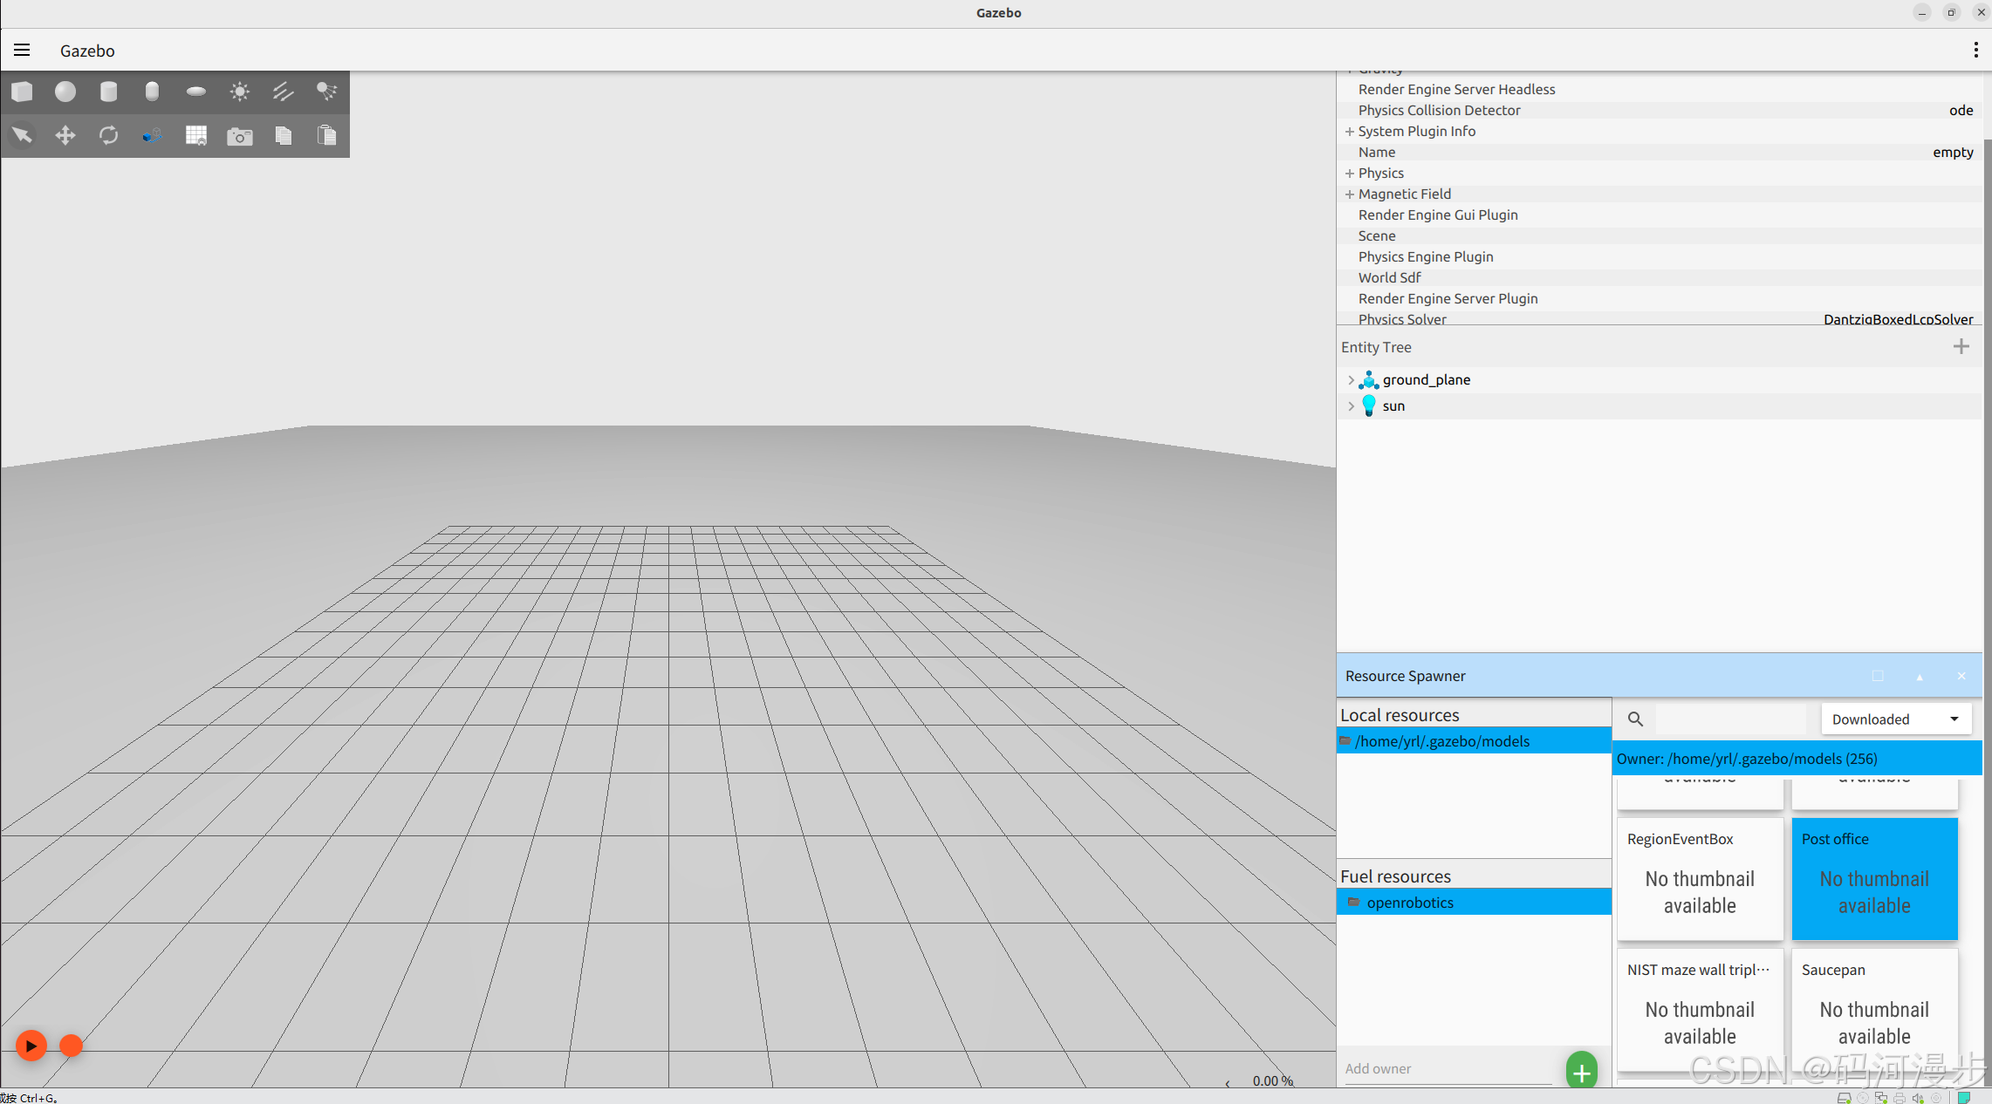Select openrobotics under Fuel resources

[1410, 903]
